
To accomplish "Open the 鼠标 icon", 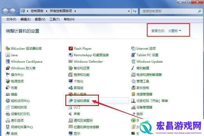I will click(133, 114).
